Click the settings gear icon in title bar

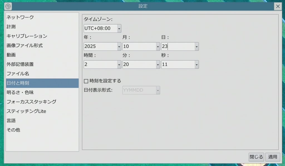pos(8,6)
